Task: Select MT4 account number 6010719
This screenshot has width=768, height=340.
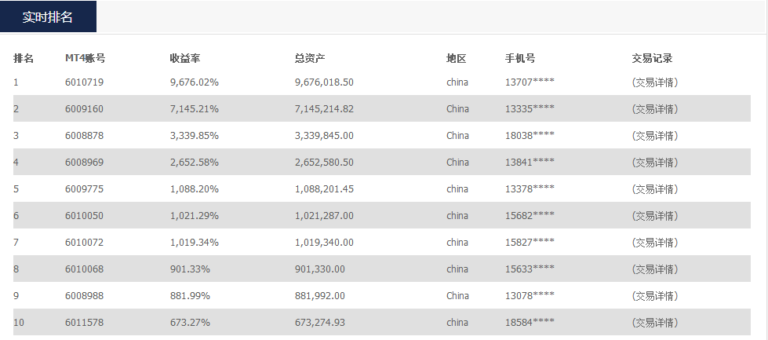Action: (84, 82)
